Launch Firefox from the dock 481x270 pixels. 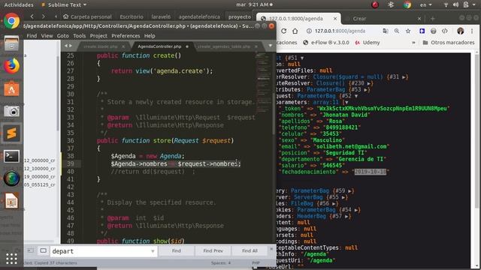point(12,66)
